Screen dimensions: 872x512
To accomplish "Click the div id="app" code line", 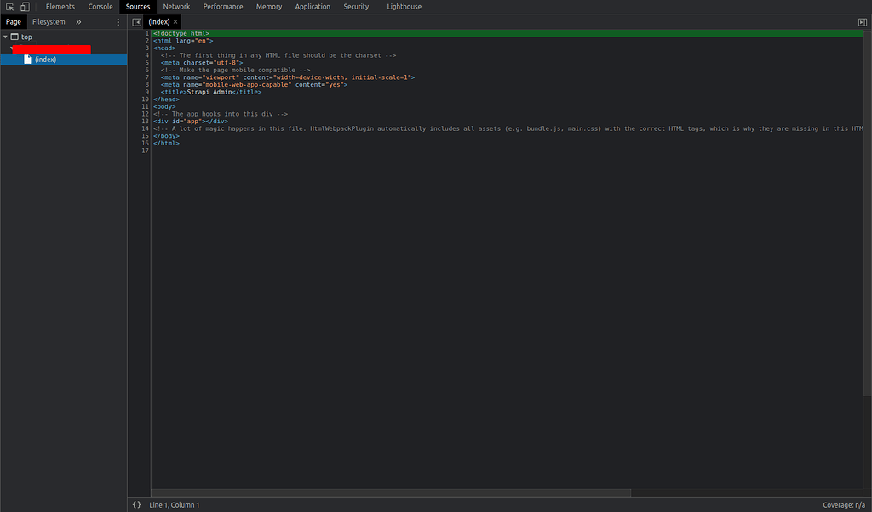I will pos(191,121).
